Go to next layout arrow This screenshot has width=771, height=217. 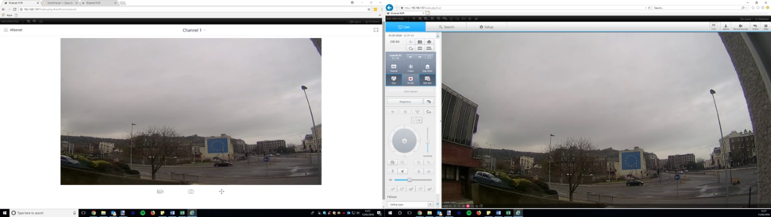click(419, 57)
